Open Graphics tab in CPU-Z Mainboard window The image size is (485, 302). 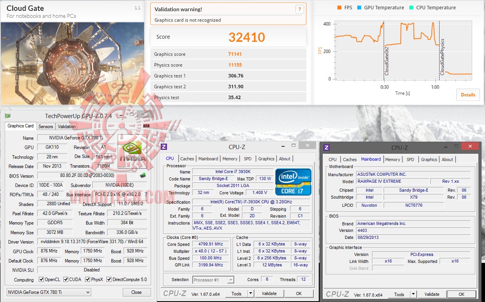pyautogui.click(x=429, y=160)
